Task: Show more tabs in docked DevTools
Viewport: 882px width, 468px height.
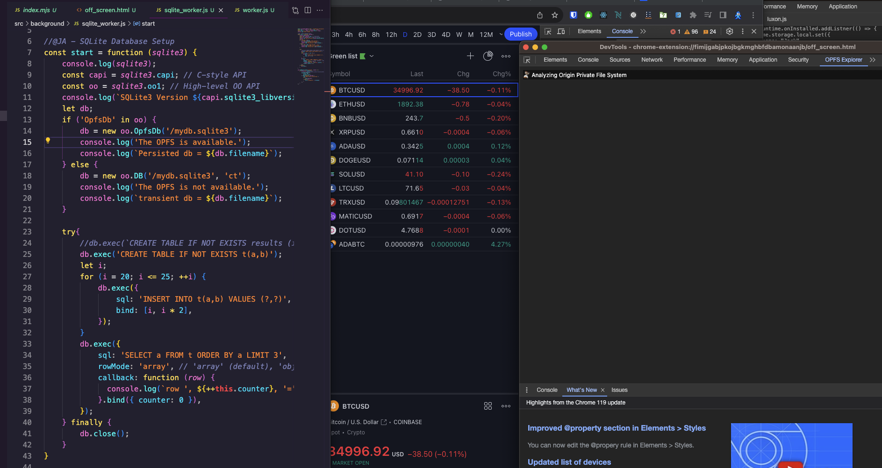Action: pos(643,31)
